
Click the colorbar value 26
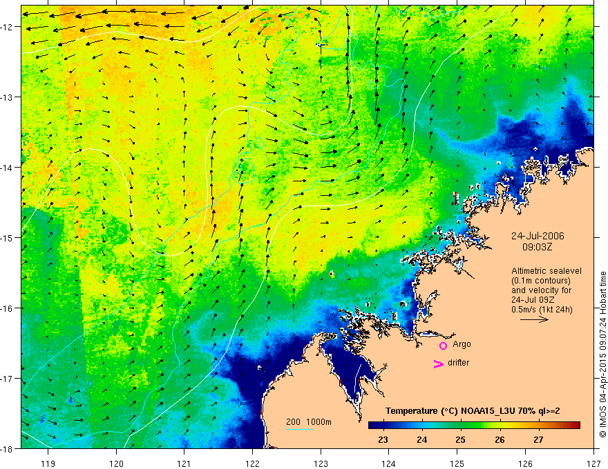click(x=500, y=440)
